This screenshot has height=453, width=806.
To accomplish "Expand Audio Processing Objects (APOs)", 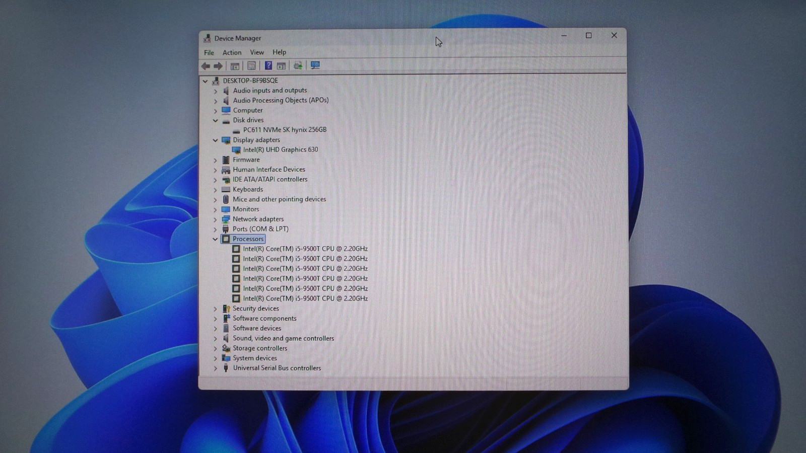I will 216,101.
